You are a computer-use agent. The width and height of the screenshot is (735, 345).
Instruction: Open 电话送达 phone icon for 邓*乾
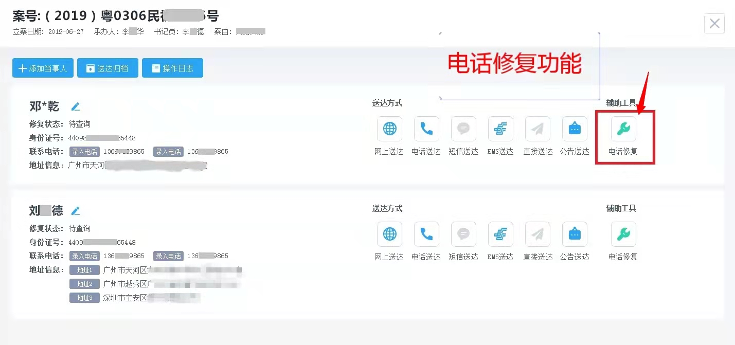pyautogui.click(x=426, y=129)
